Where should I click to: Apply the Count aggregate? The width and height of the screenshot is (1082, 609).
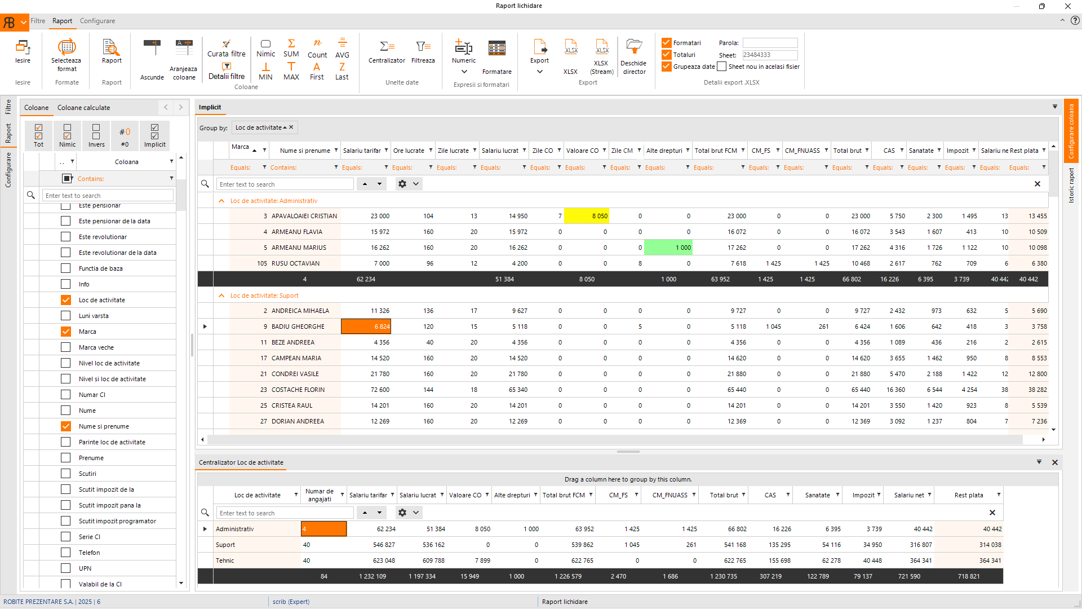point(317,48)
